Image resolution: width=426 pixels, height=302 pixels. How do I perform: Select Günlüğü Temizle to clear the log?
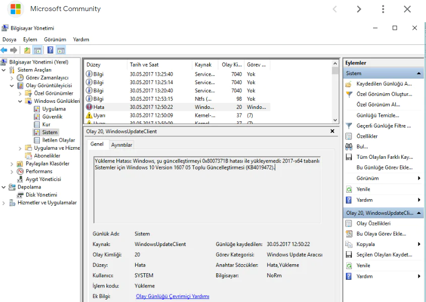373,115
